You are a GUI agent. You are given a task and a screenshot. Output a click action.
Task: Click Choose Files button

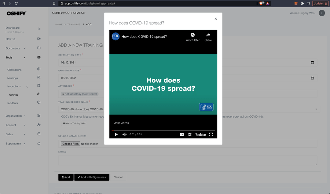coord(71,144)
